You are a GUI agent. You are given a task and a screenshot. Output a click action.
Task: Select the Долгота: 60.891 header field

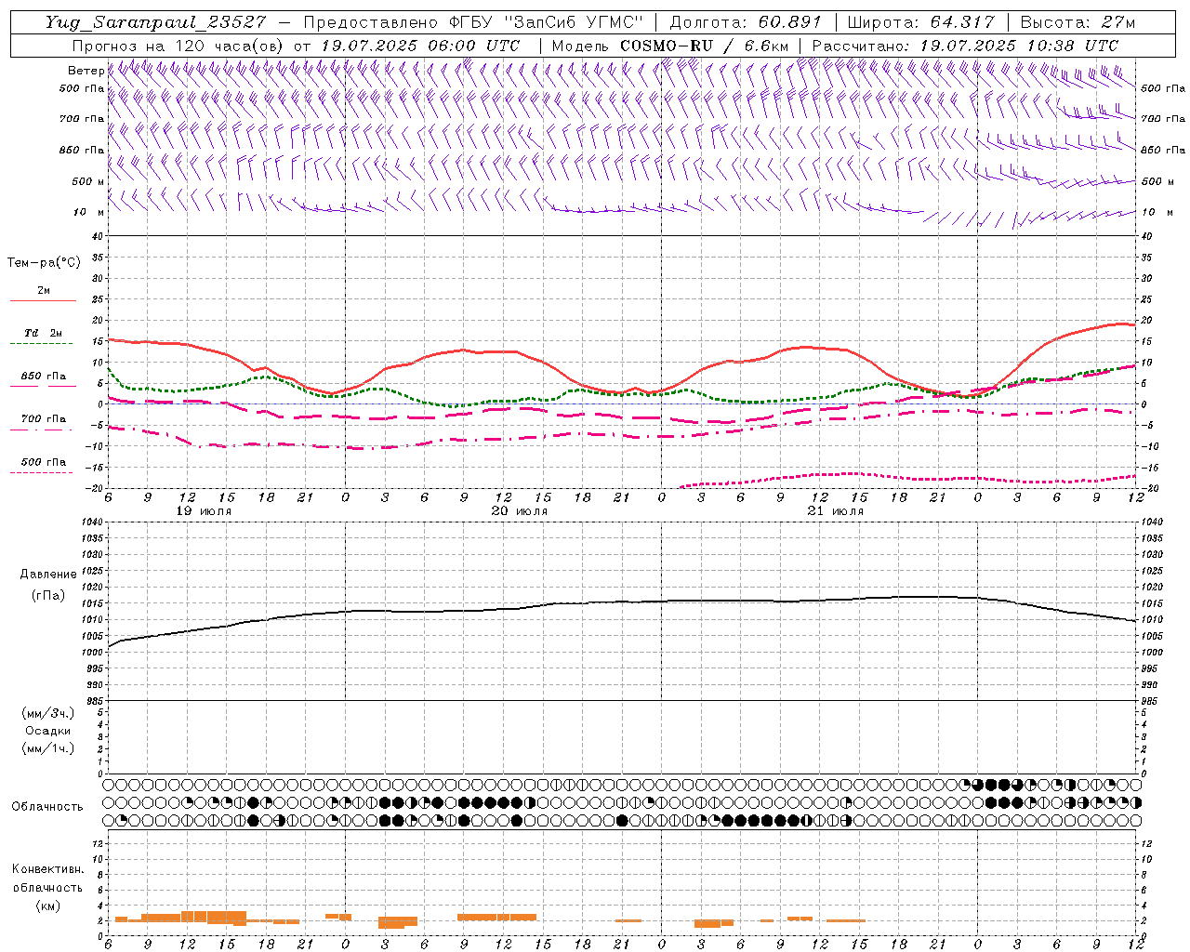pos(746,22)
